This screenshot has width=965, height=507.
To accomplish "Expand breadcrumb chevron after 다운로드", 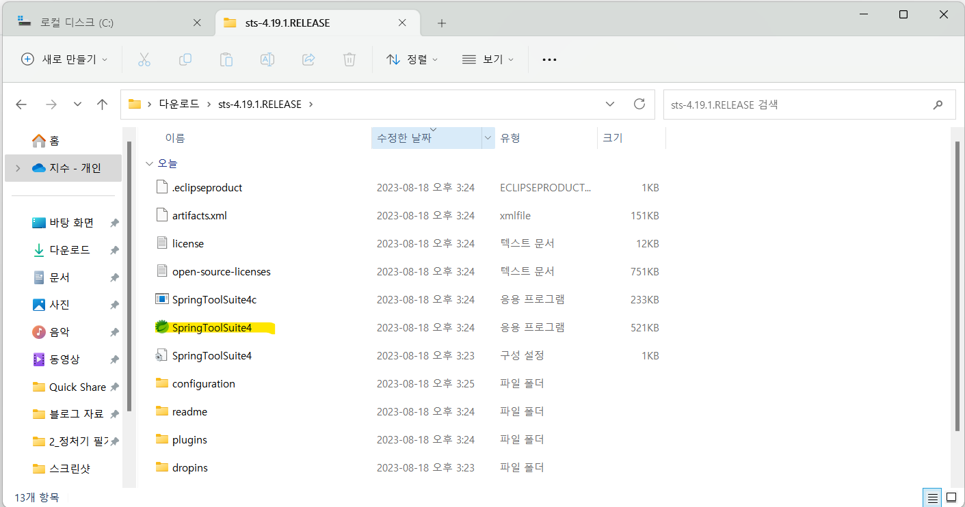I will pyautogui.click(x=209, y=105).
